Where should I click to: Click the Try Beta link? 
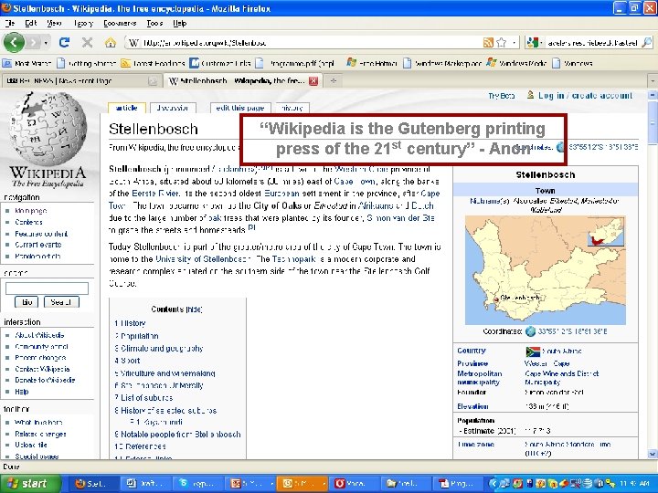(501, 96)
